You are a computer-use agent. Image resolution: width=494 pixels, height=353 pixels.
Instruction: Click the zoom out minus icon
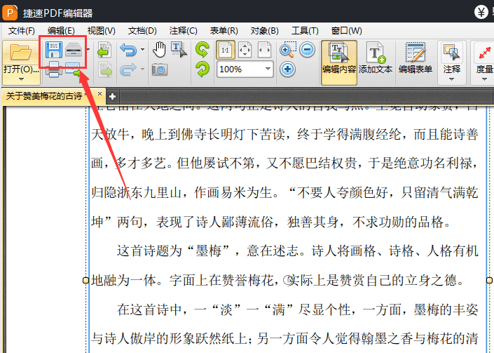click(x=307, y=50)
